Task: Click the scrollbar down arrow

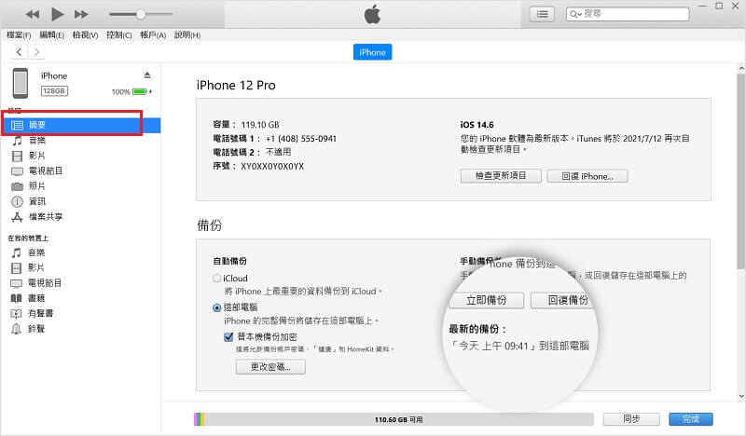Action: (x=740, y=396)
